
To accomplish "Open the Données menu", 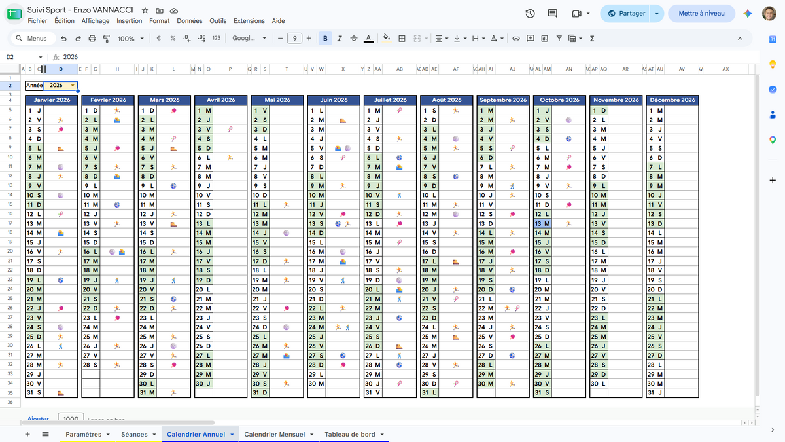I will coord(190,20).
